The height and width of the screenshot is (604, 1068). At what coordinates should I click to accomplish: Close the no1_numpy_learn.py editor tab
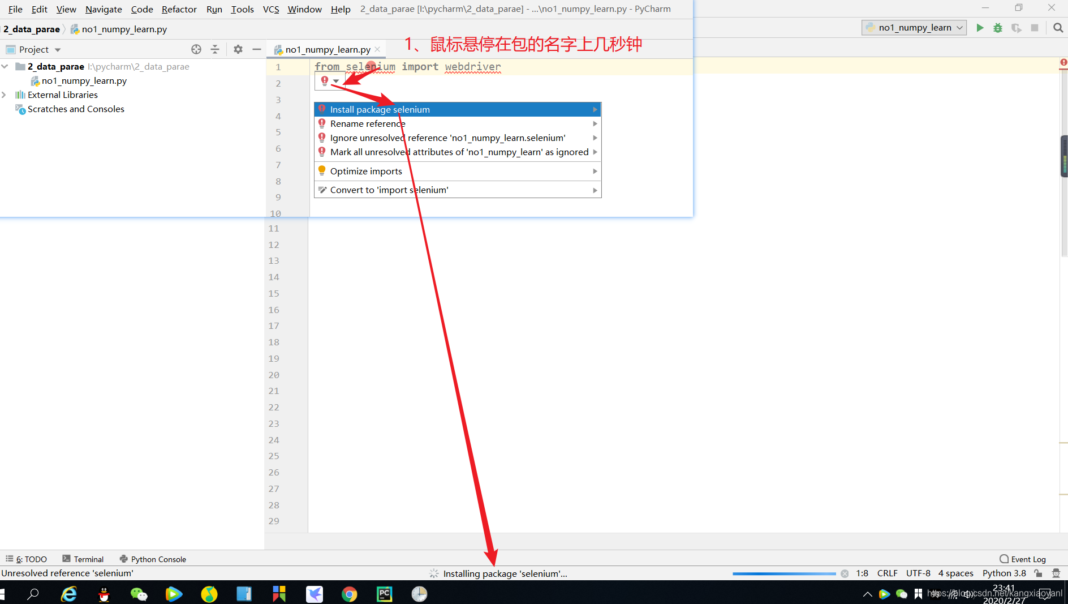(x=378, y=49)
